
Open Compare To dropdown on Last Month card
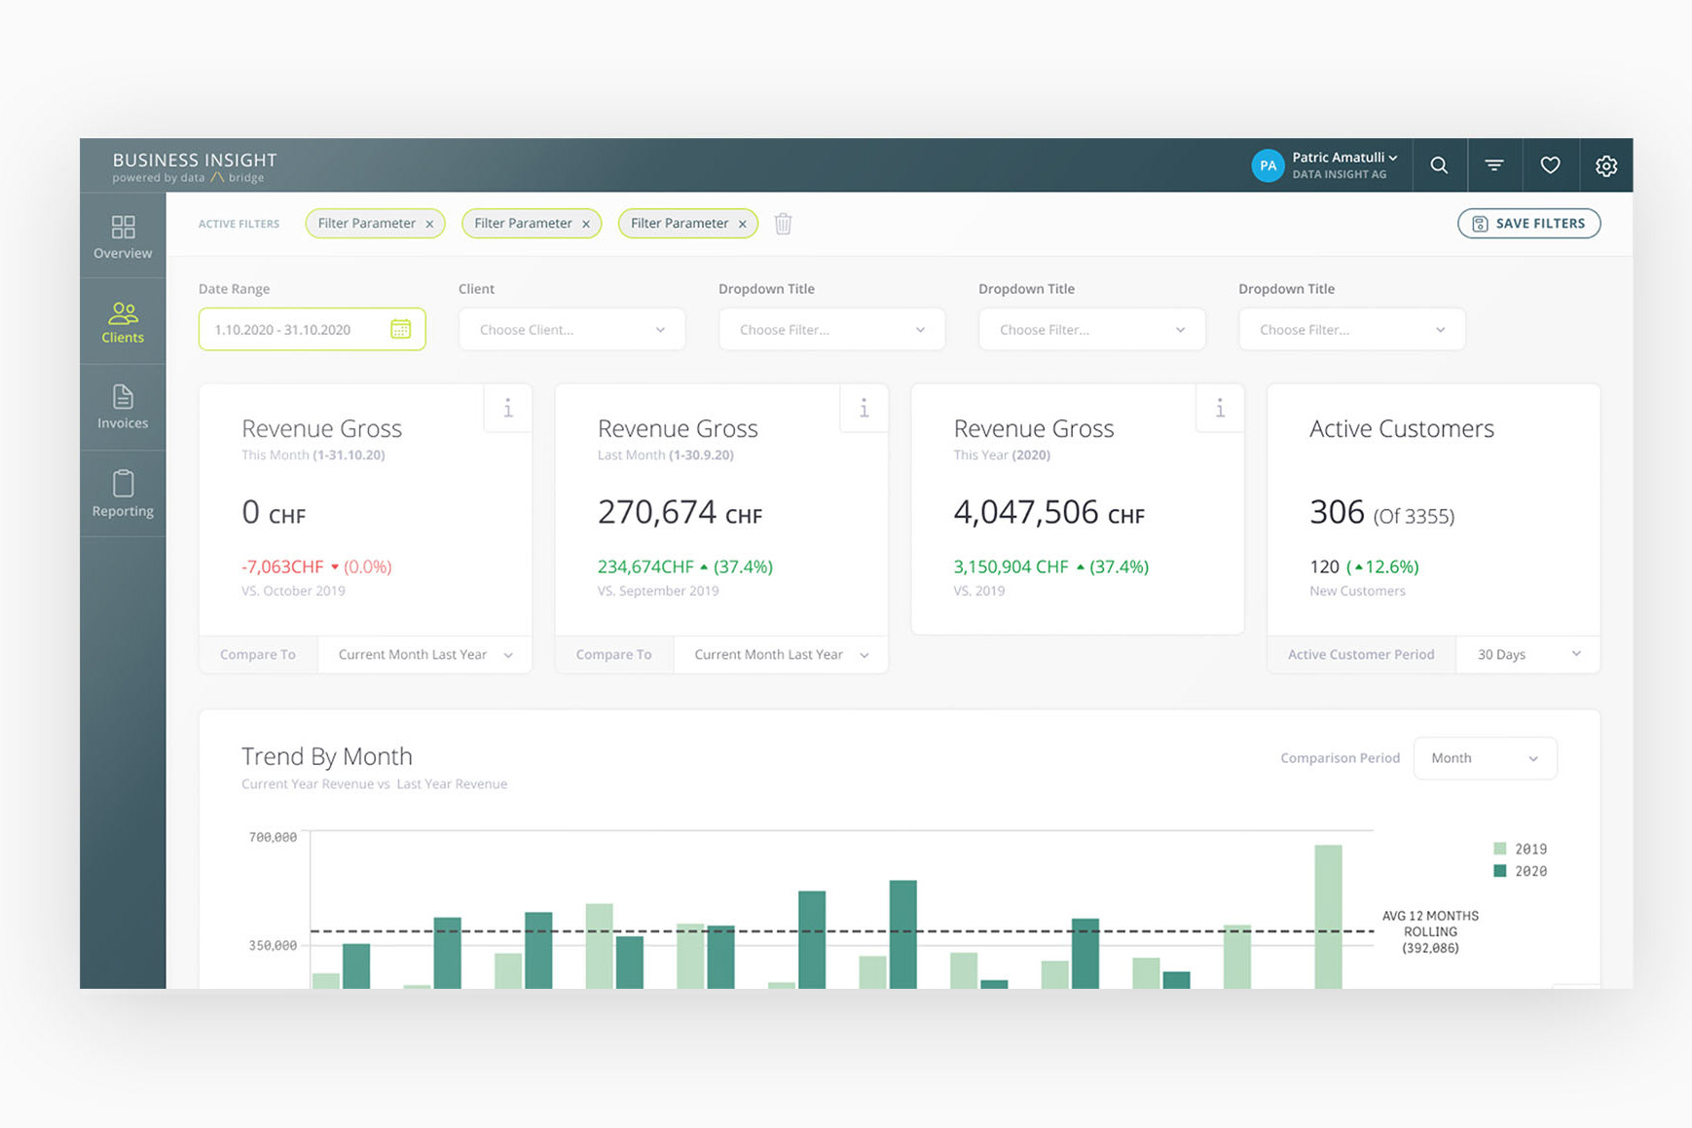click(x=781, y=654)
